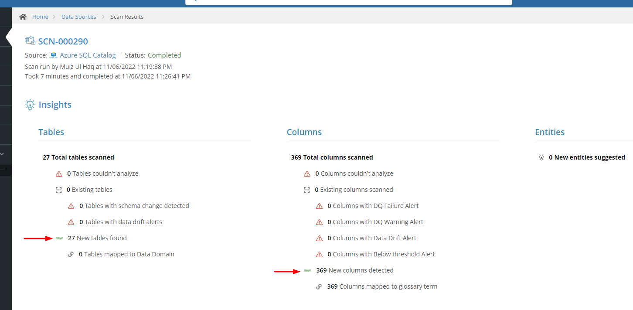Click the Azure SQL source icon
Viewport: 633px width, 310px height.
(x=54, y=55)
